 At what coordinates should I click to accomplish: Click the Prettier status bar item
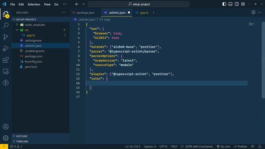pyautogui.click(x=241, y=147)
